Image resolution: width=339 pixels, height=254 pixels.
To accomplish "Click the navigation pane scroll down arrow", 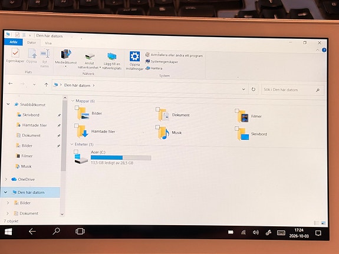I will coord(62,215).
